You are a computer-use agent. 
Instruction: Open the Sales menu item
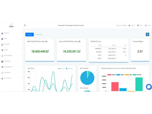(6, 39)
